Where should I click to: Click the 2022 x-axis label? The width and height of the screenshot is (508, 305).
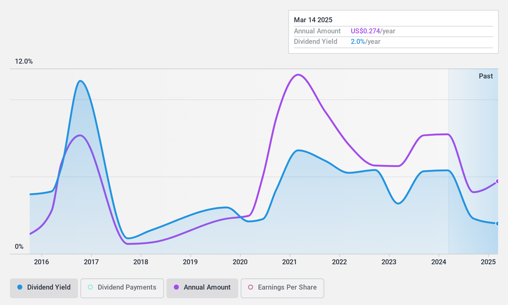coord(339,262)
